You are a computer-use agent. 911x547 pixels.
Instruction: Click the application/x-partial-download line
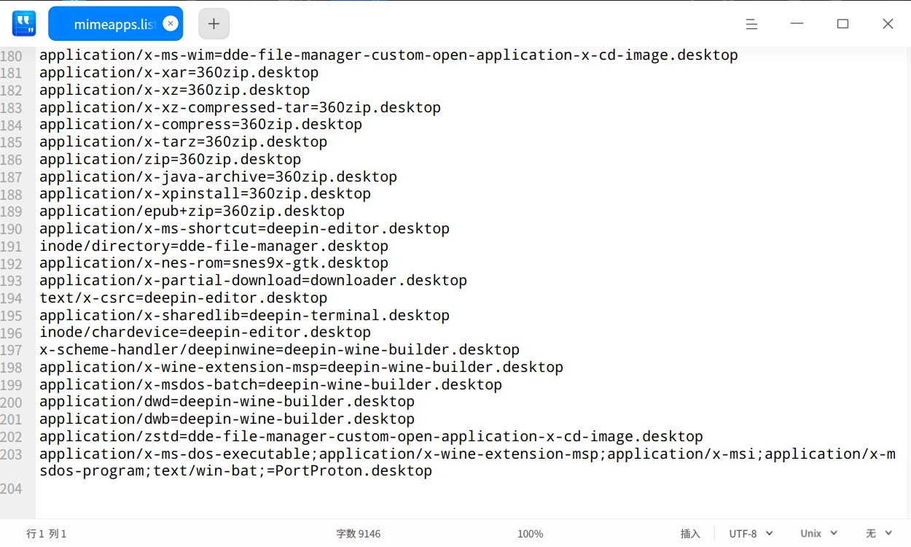click(253, 281)
